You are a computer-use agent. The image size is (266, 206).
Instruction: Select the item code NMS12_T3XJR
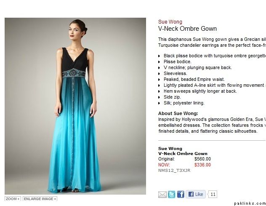pyautogui.click(x=174, y=171)
